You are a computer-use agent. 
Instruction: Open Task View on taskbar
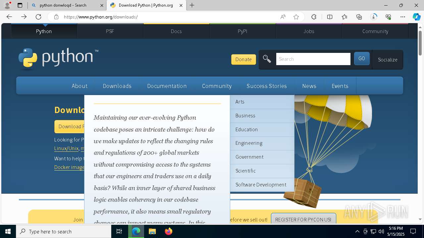[119, 231]
